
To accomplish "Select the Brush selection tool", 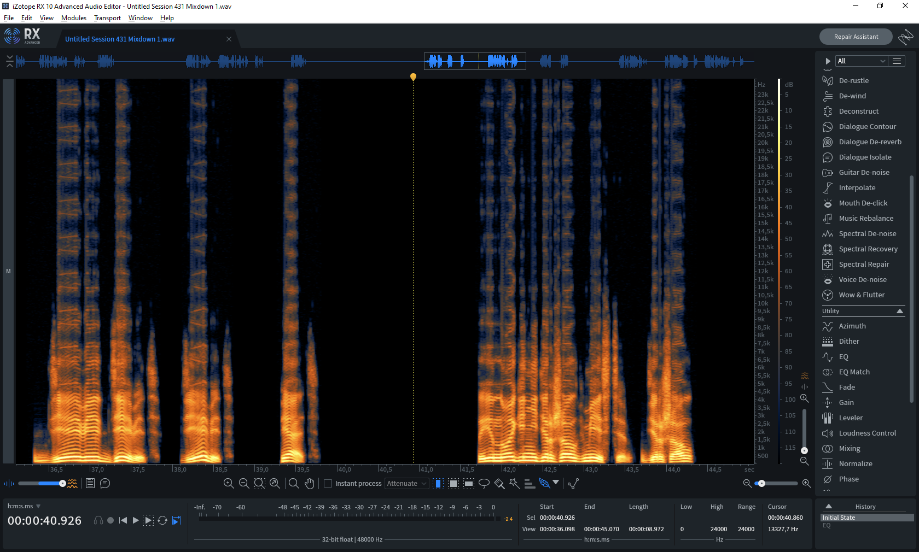I will coord(499,483).
